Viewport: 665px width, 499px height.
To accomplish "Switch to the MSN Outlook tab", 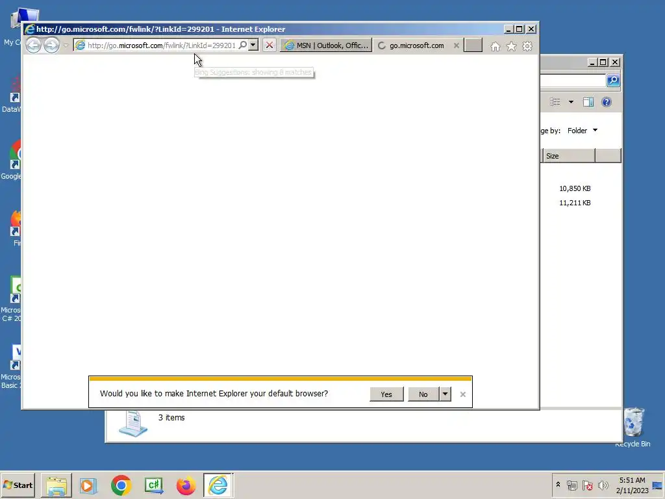I will click(x=326, y=45).
